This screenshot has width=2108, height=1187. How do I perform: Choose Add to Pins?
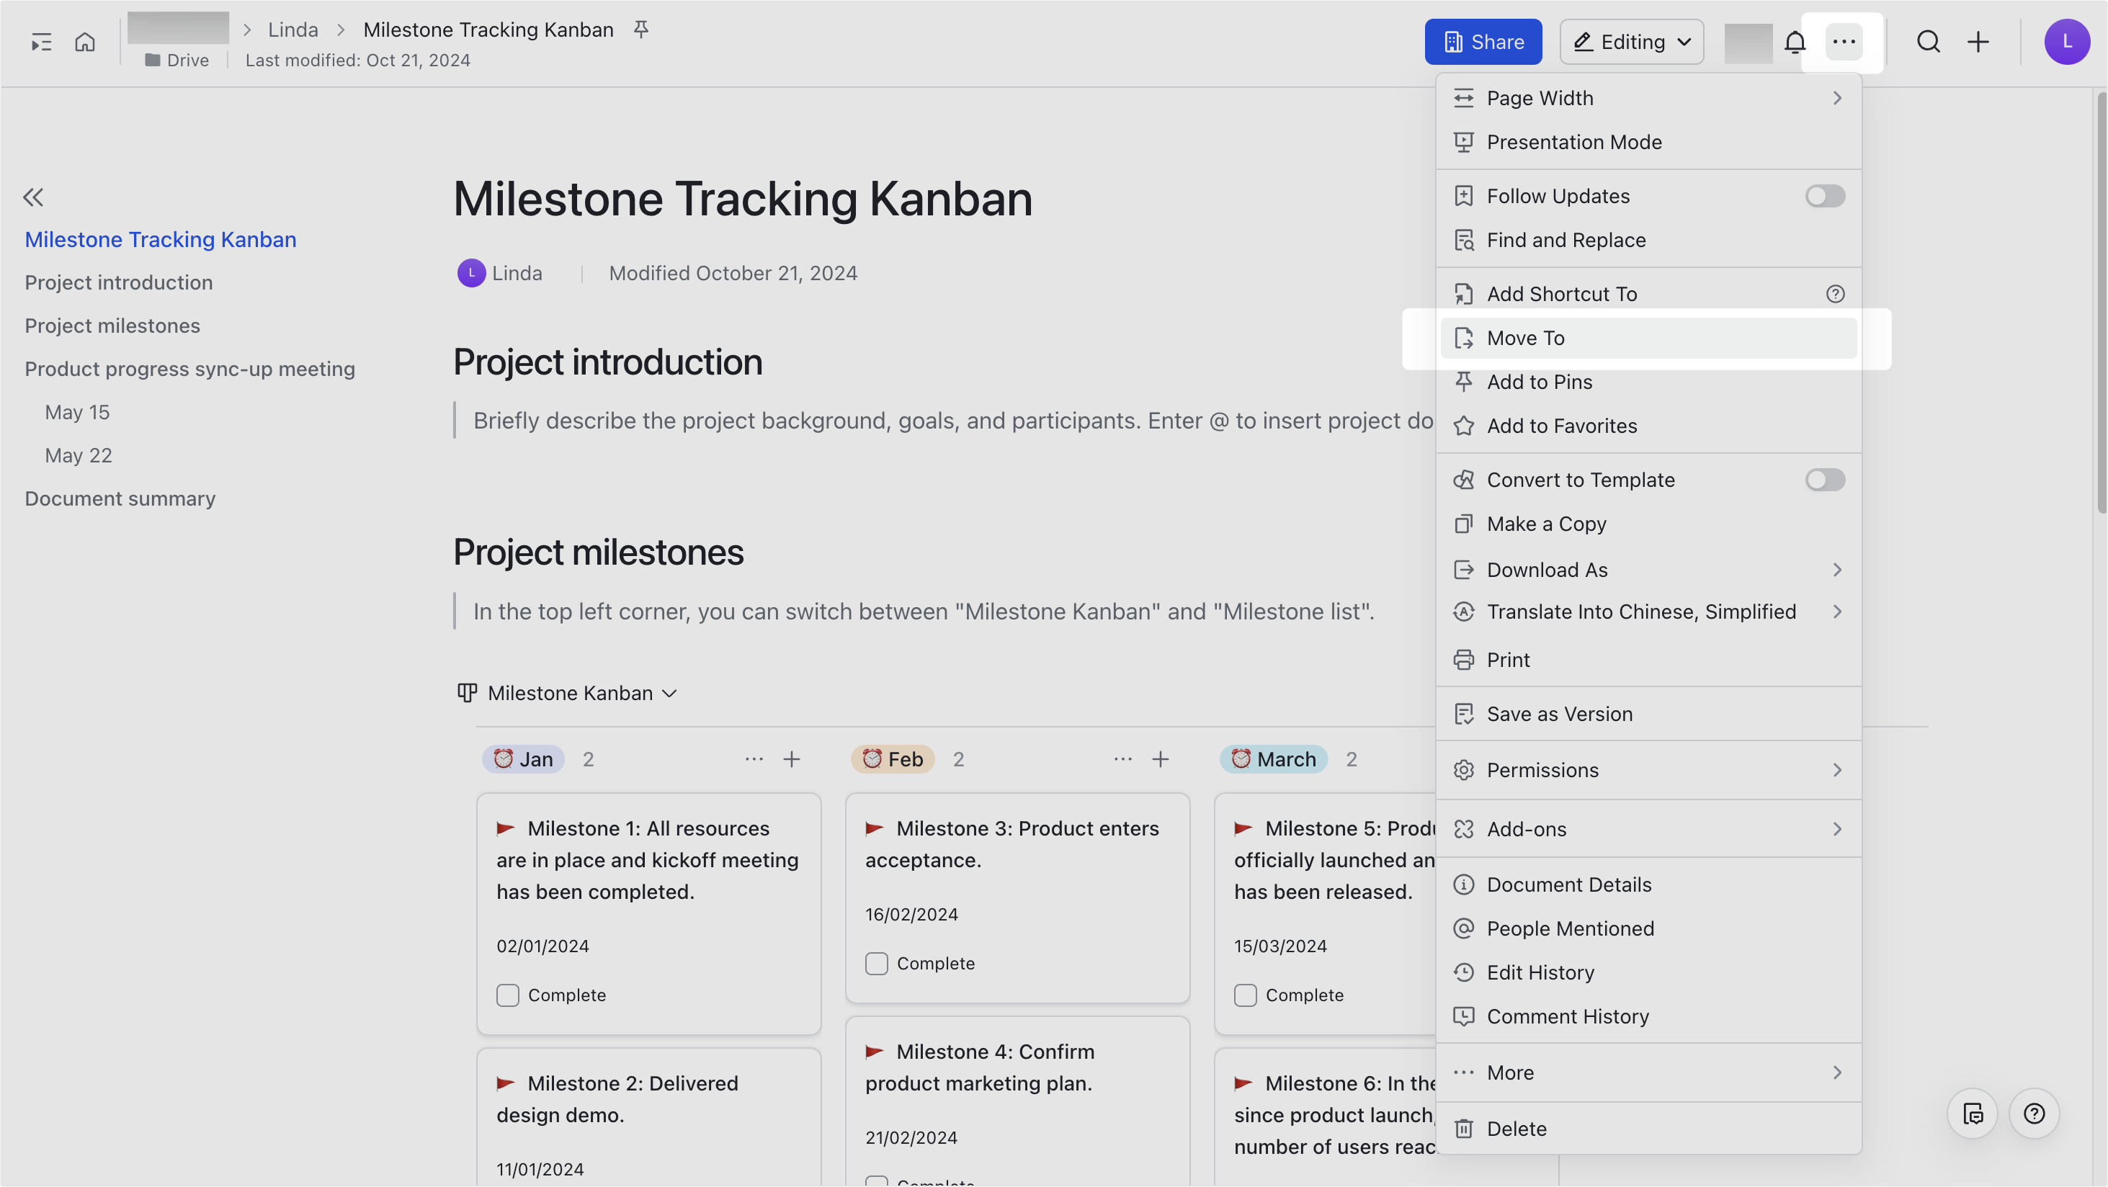[1648, 382]
